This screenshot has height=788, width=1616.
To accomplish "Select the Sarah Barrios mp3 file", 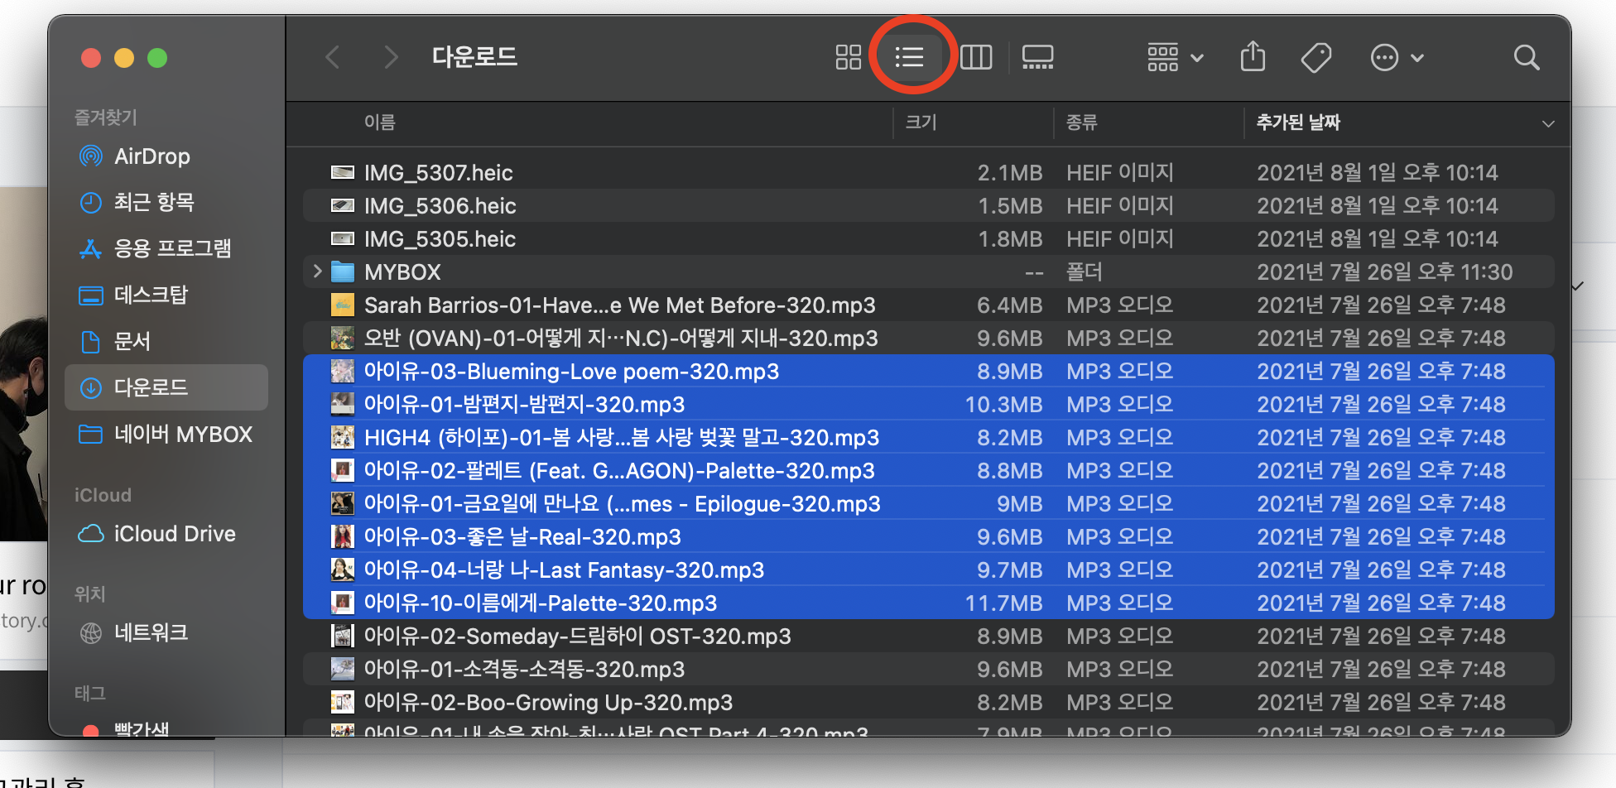I will (928, 305).
